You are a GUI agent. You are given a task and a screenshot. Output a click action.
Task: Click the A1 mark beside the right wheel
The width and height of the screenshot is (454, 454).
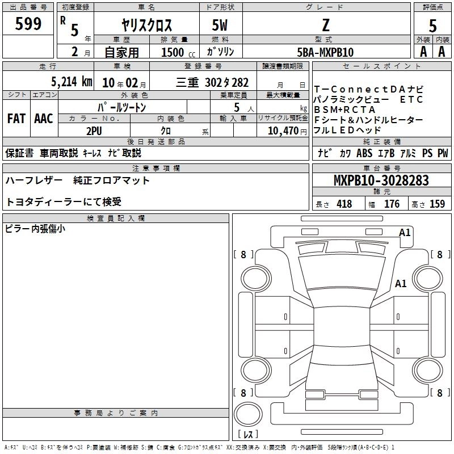click(401, 283)
